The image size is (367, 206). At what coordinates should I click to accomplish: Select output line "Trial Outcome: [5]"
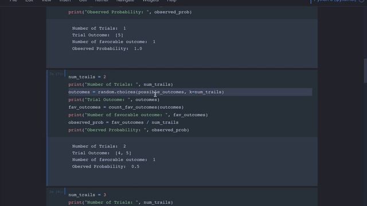[97, 35]
